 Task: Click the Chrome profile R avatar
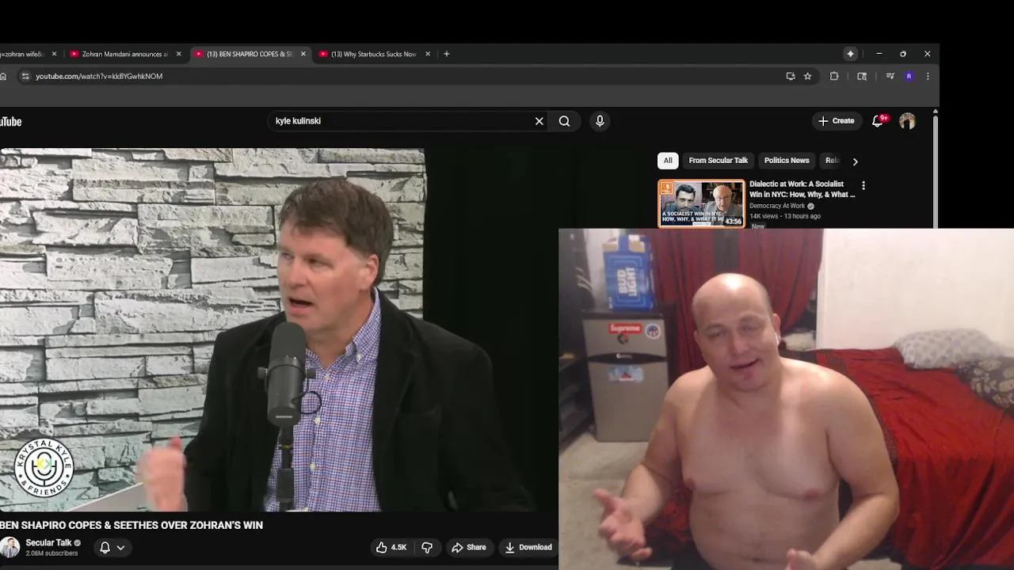point(909,76)
